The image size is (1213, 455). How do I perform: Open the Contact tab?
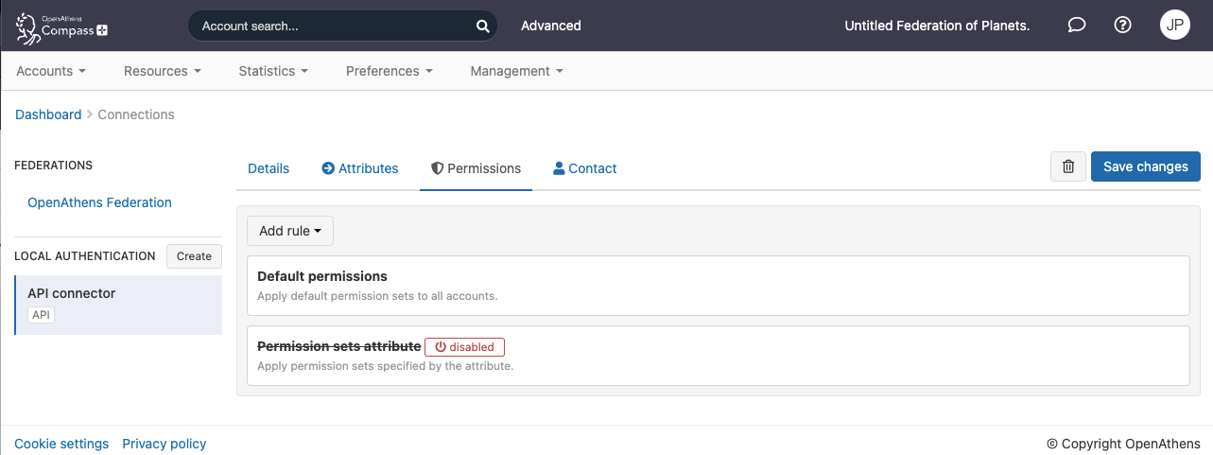tap(585, 168)
